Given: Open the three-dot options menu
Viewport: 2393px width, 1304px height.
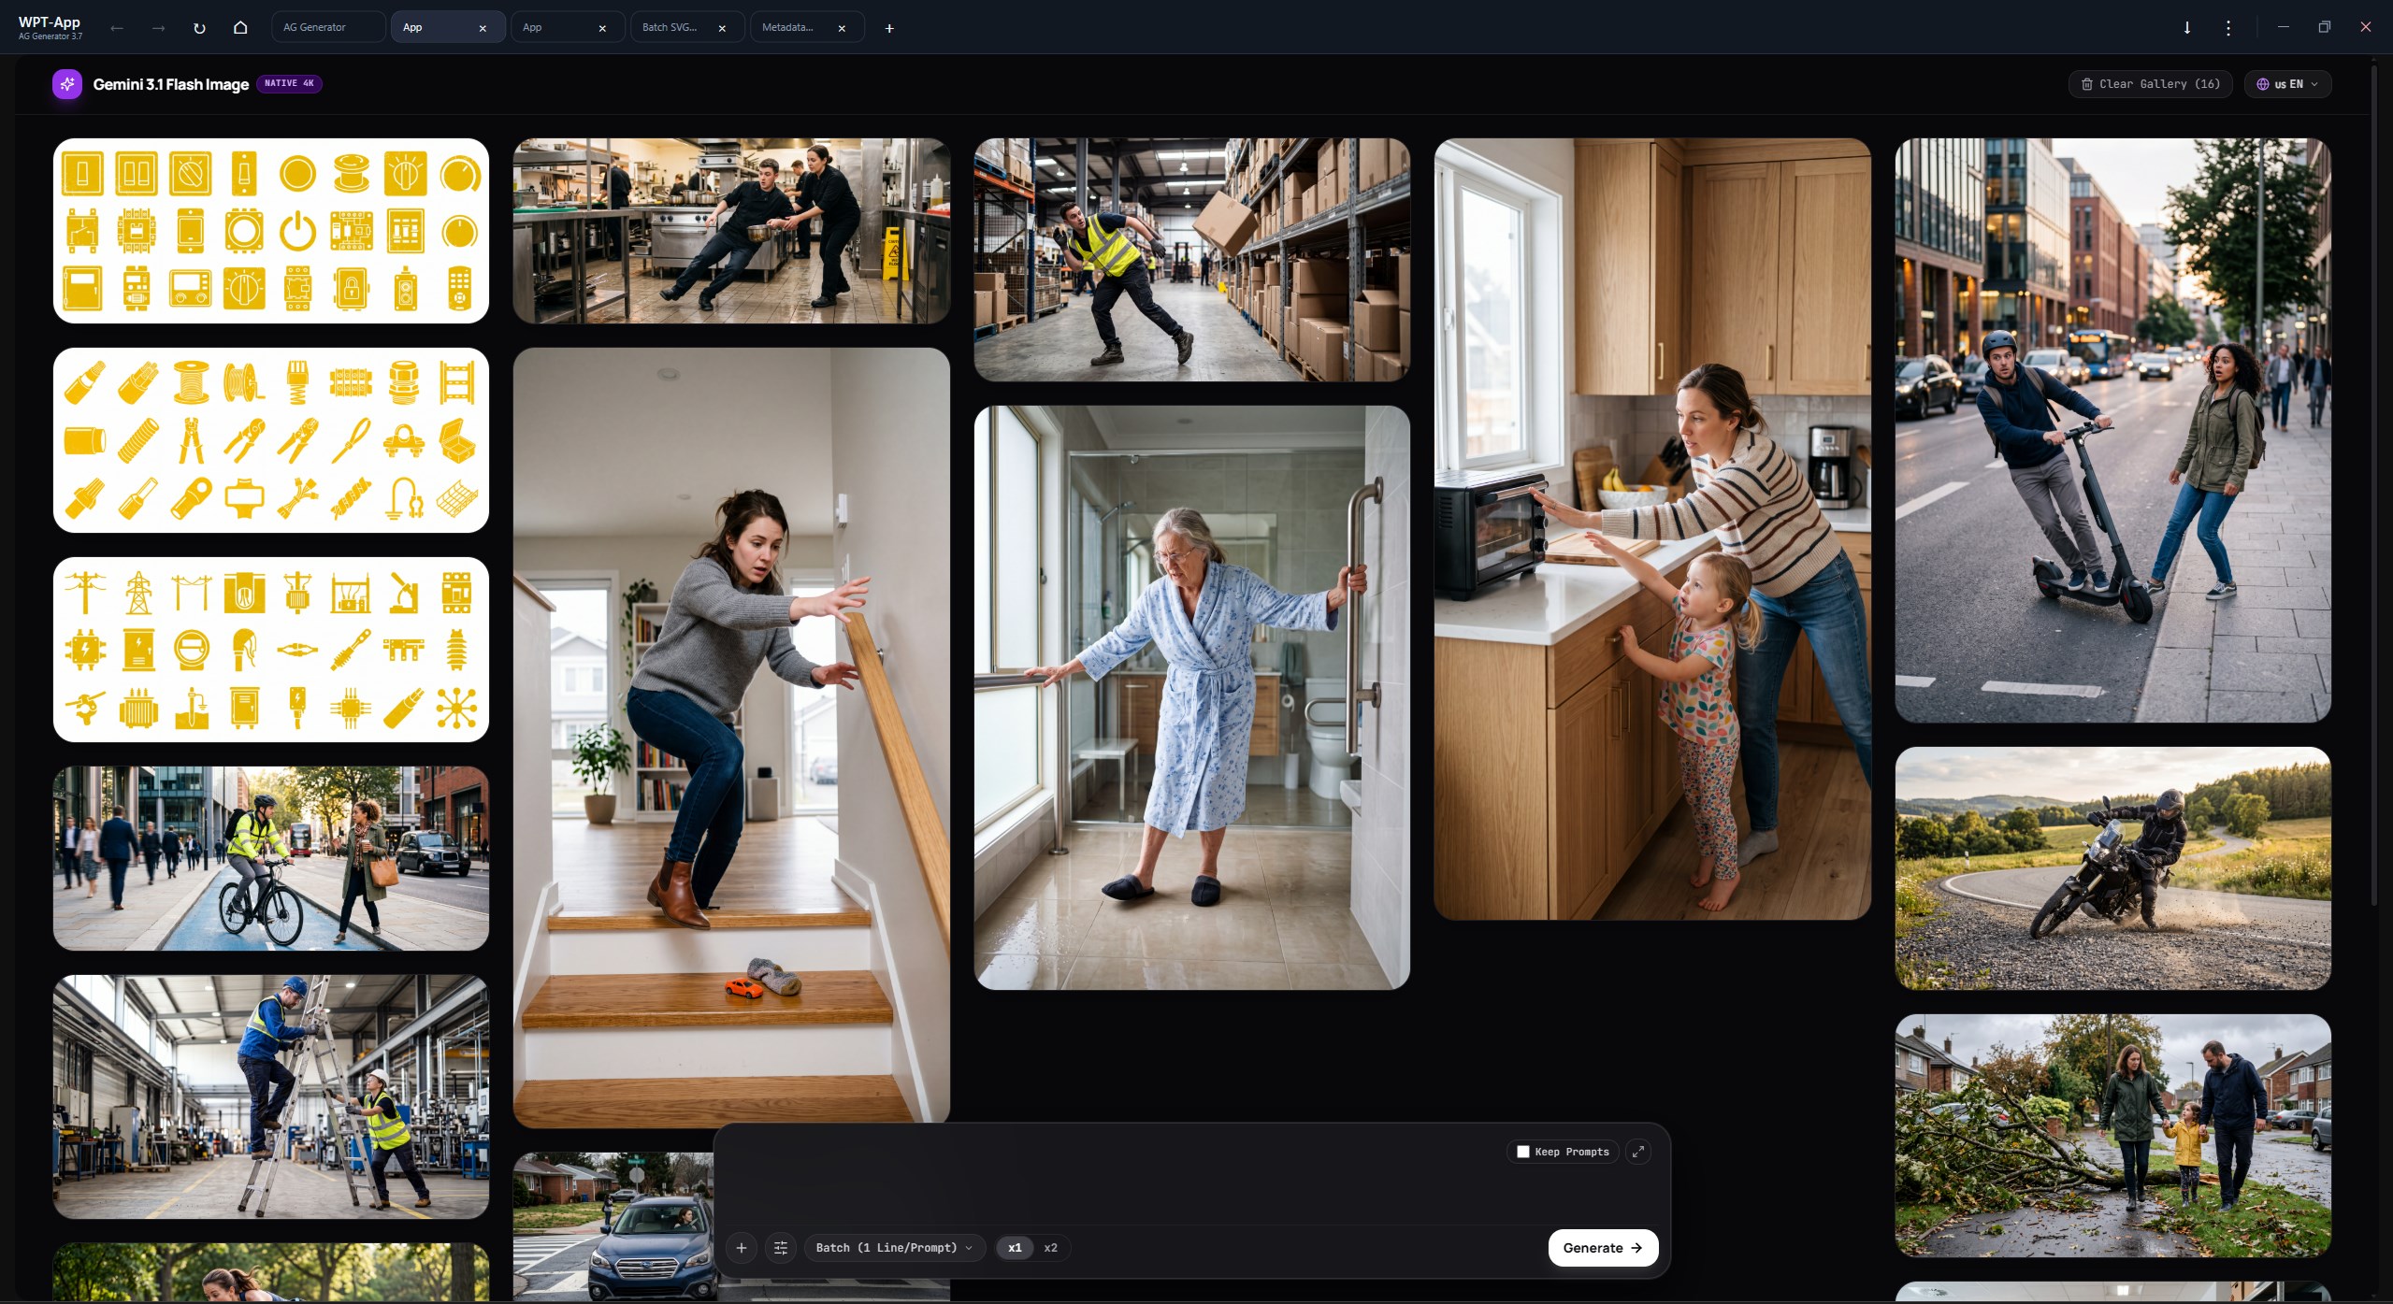Looking at the screenshot, I should click(2228, 28).
